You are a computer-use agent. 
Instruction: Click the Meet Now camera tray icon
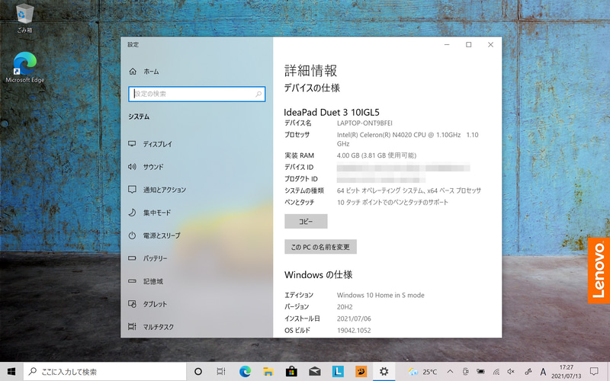pos(465,372)
